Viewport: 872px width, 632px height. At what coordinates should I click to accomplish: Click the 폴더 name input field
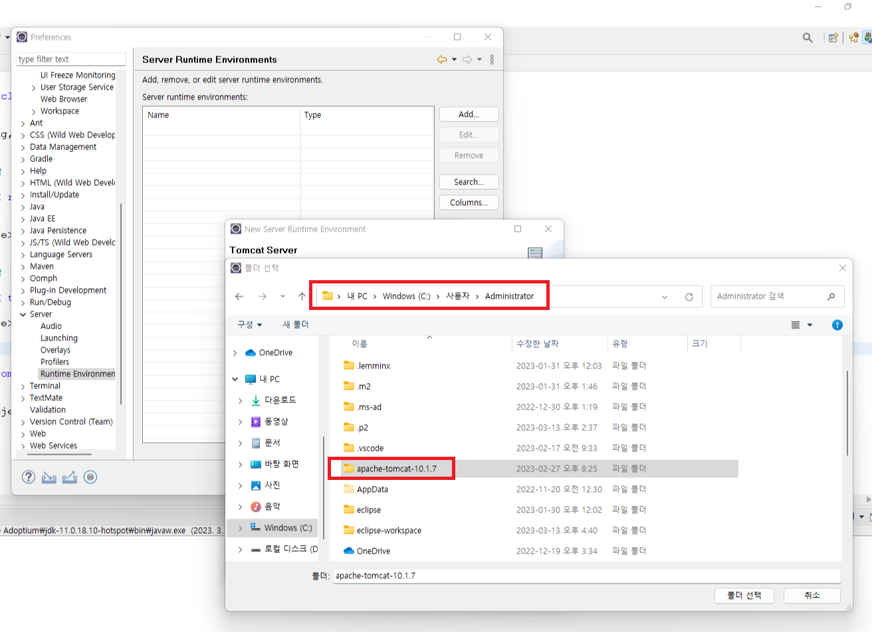coord(587,576)
